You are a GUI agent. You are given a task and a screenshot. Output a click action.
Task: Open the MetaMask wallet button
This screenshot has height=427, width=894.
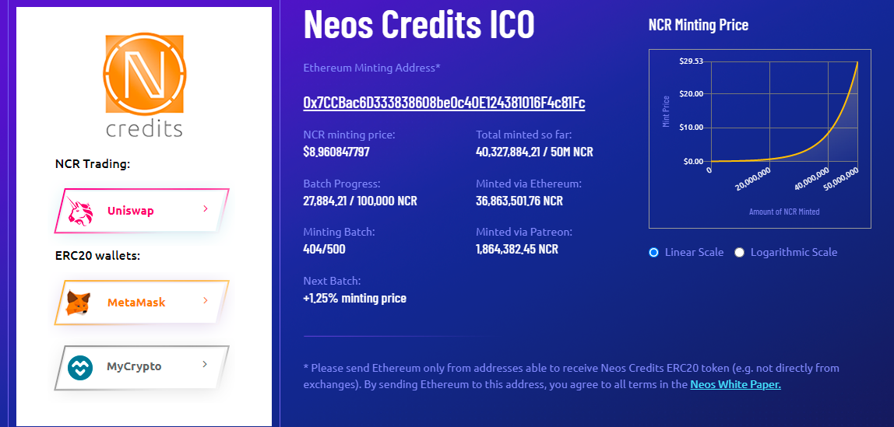(142, 303)
